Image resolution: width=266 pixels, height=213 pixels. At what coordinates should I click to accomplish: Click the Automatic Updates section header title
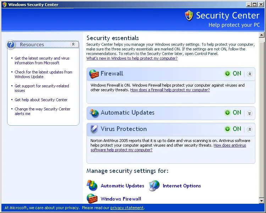coord(127,113)
